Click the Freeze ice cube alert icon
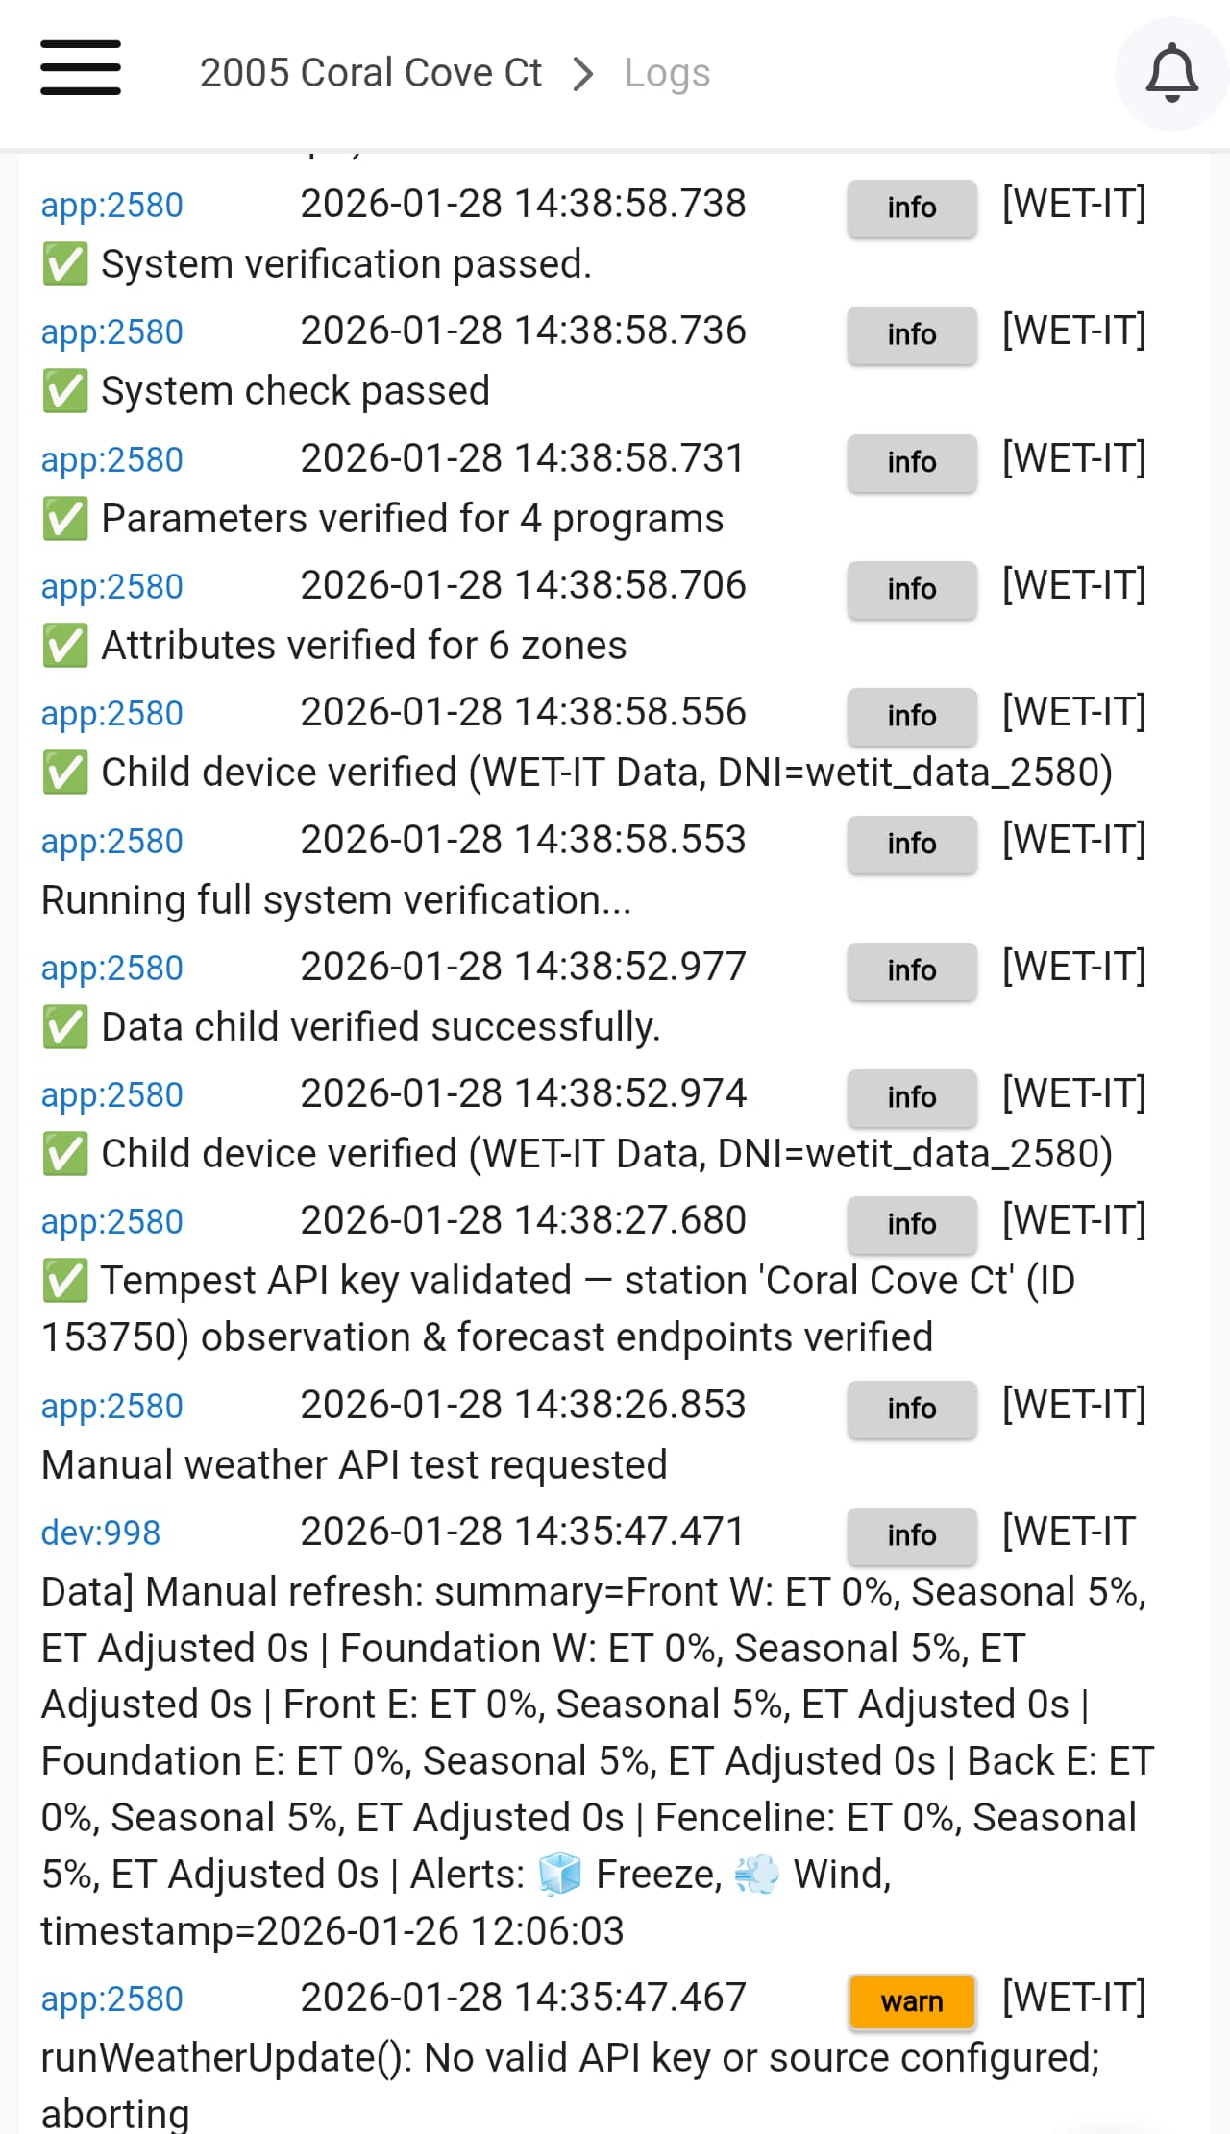 (x=560, y=1875)
